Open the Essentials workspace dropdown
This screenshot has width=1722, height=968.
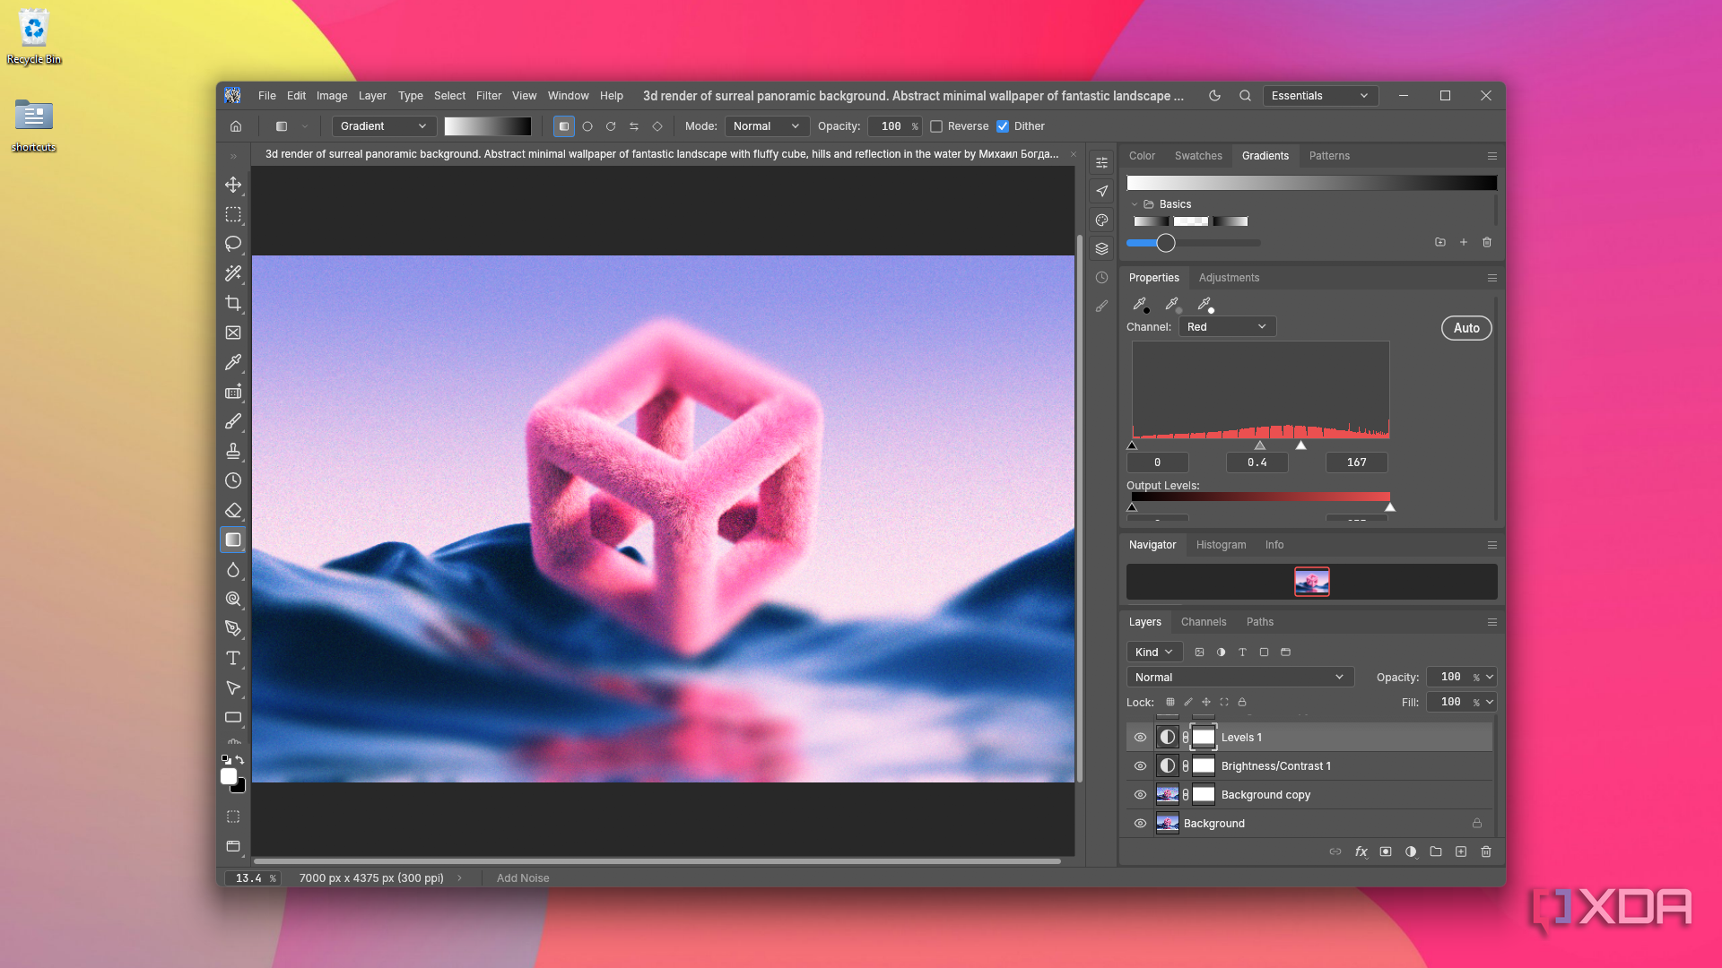pos(1320,96)
